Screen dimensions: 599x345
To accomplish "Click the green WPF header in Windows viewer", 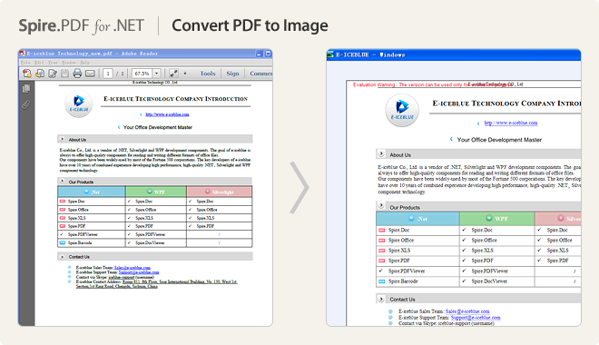I will pyautogui.click(x=497, y=219).
